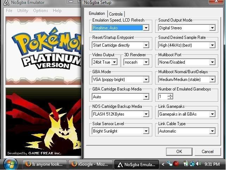
Task: Click the No$gba Emulator title bar icon
Action: coord(6,2)
